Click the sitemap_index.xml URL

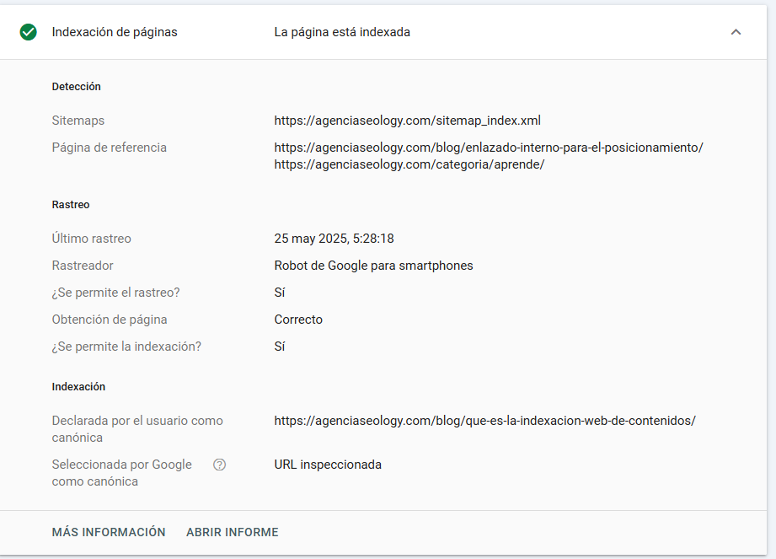pos(407,121)
